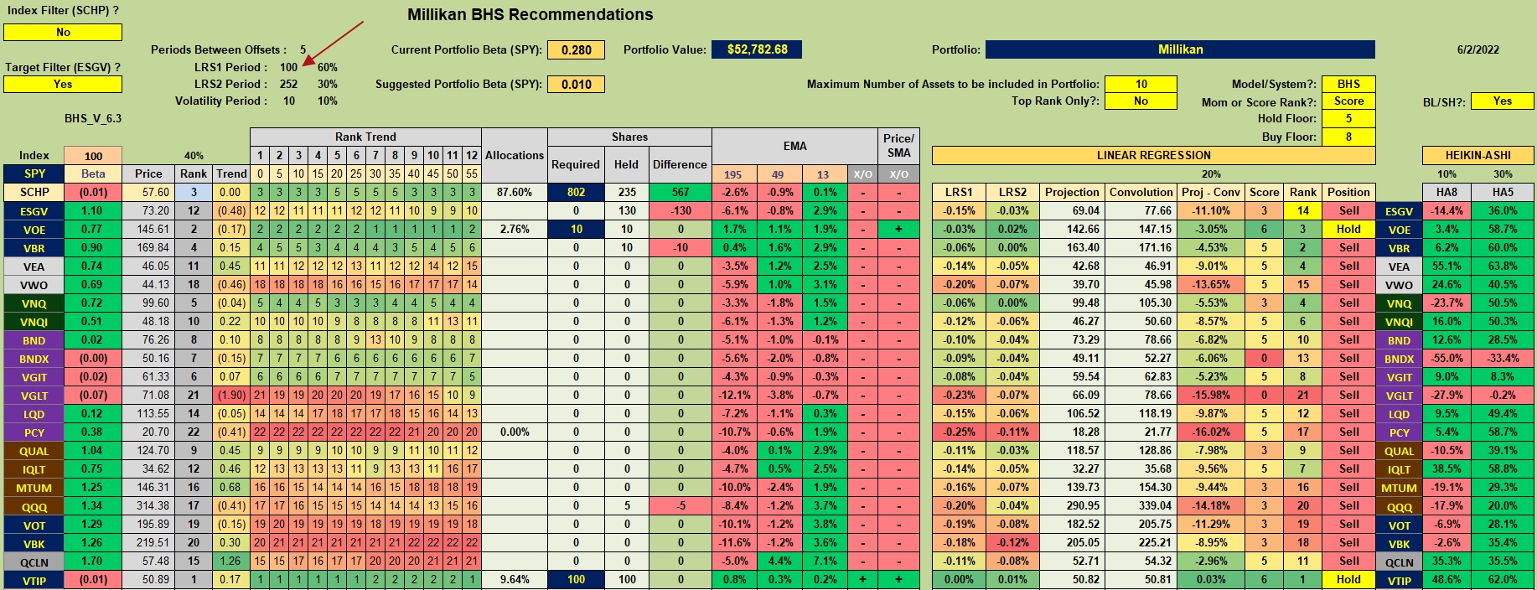Select the SCHP Required shares cell 802
Screen dimensions: 1537x590
pyautogui.click(x=576, y=193)
